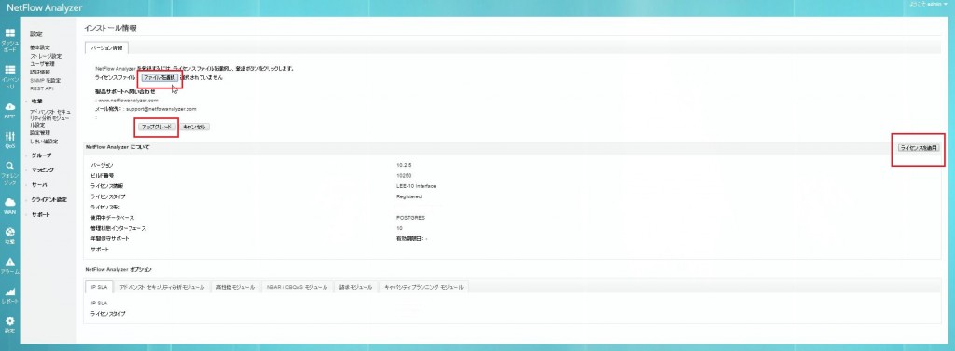Click the 管理状態インターフェース row label
This screenshot has width=955, height=351.
[118, 228]
